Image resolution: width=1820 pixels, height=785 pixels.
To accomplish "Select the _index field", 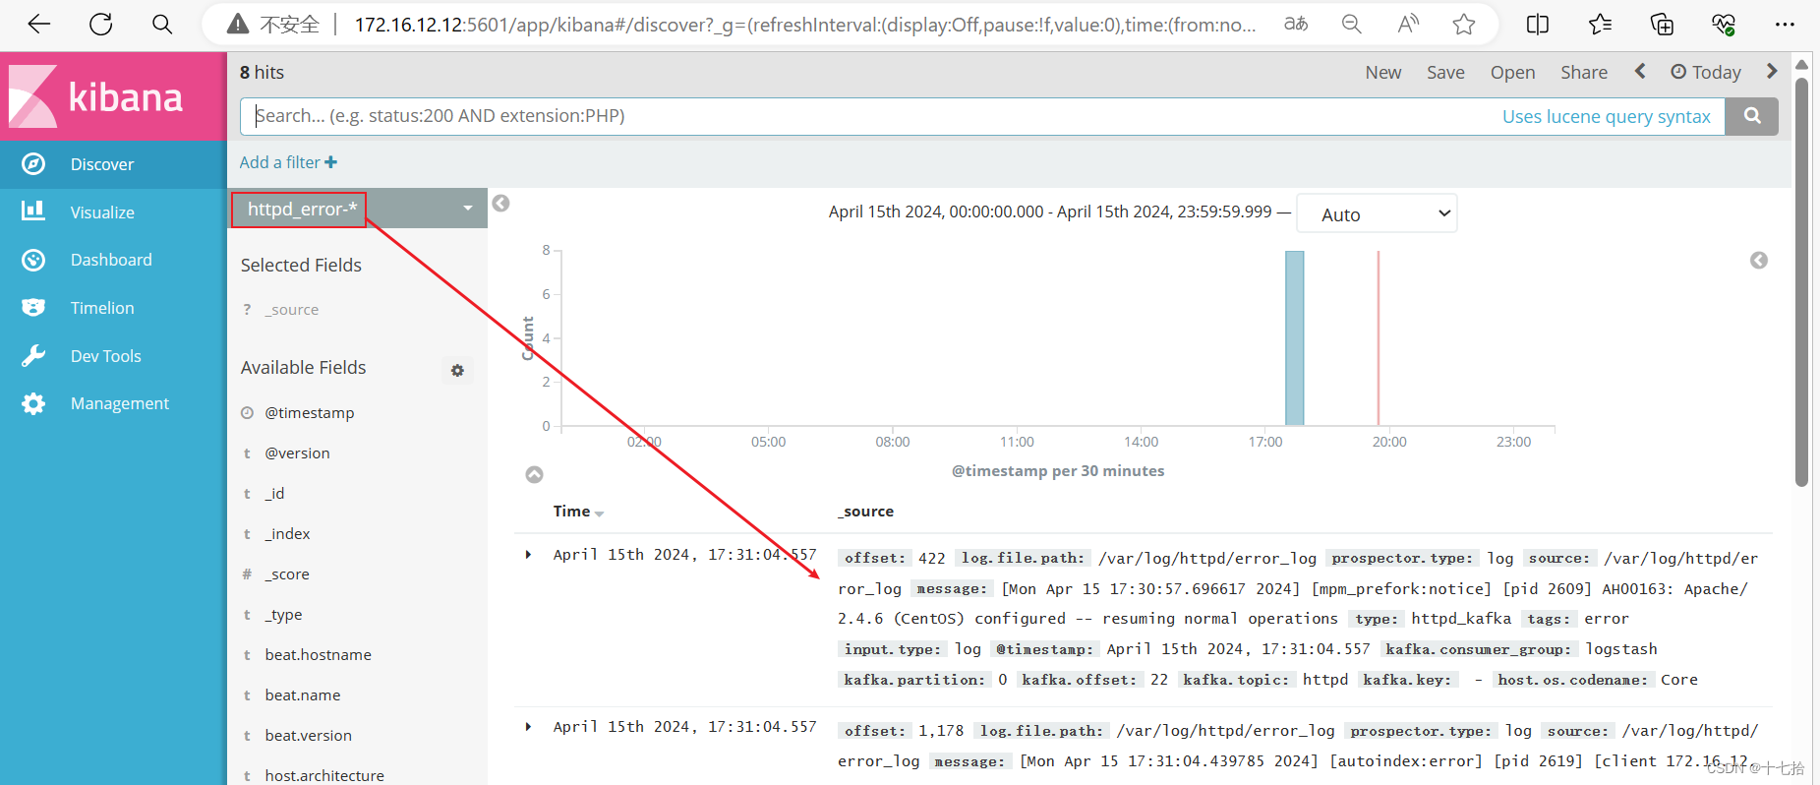I will 287,534.
